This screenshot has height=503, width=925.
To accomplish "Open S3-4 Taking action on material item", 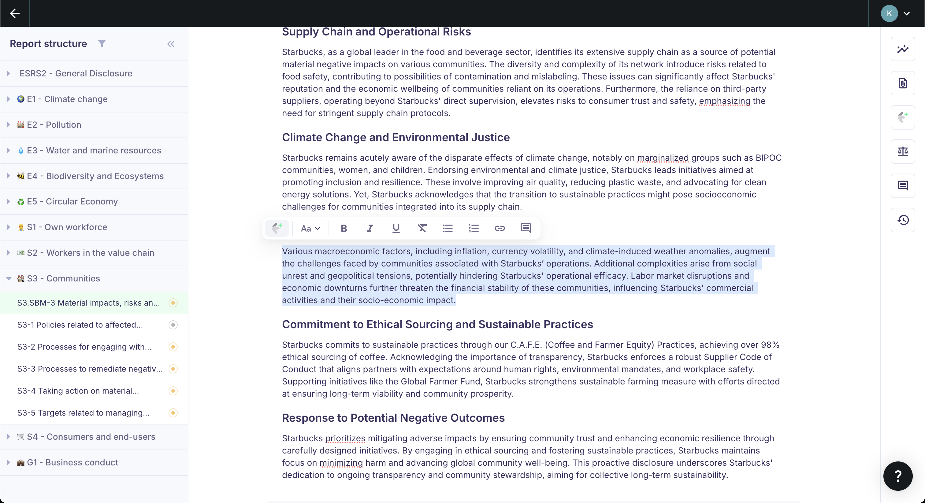I will point(78,391).
